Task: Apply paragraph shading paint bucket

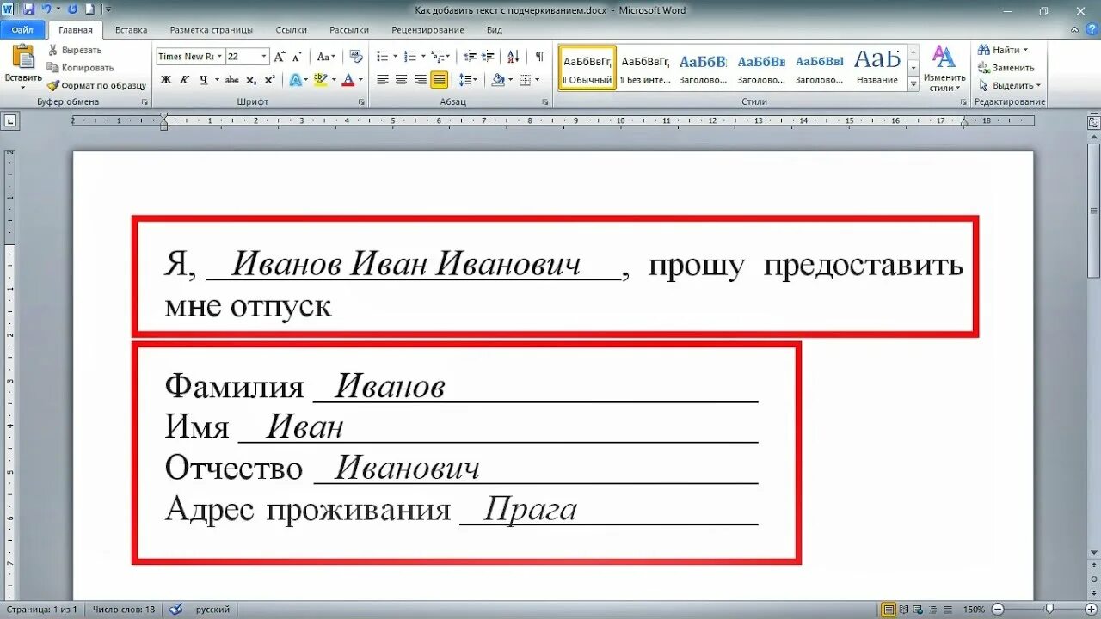Action: [497, 80]
